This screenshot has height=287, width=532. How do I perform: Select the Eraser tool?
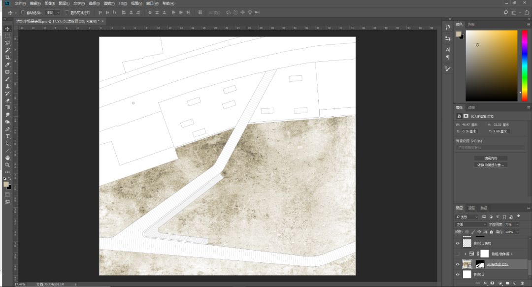tap(7, 100)
